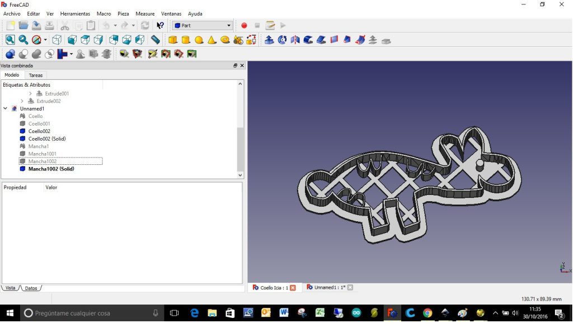Start recording a macro
Image resolution: width=573 pixels, height=328 pixels.
tap(244, 25)
